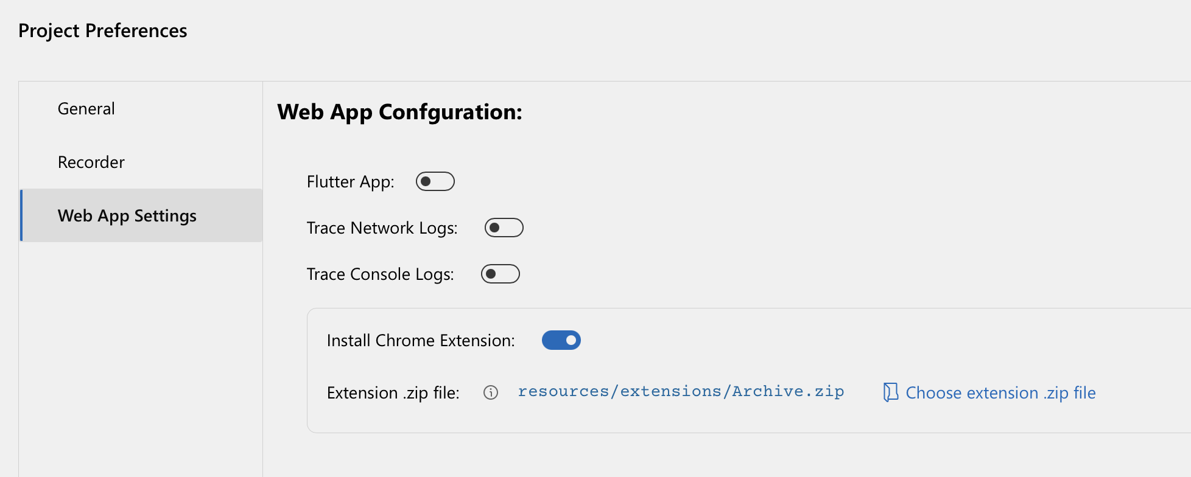Enable the Flutter App toggle

[x=435, y=181]
